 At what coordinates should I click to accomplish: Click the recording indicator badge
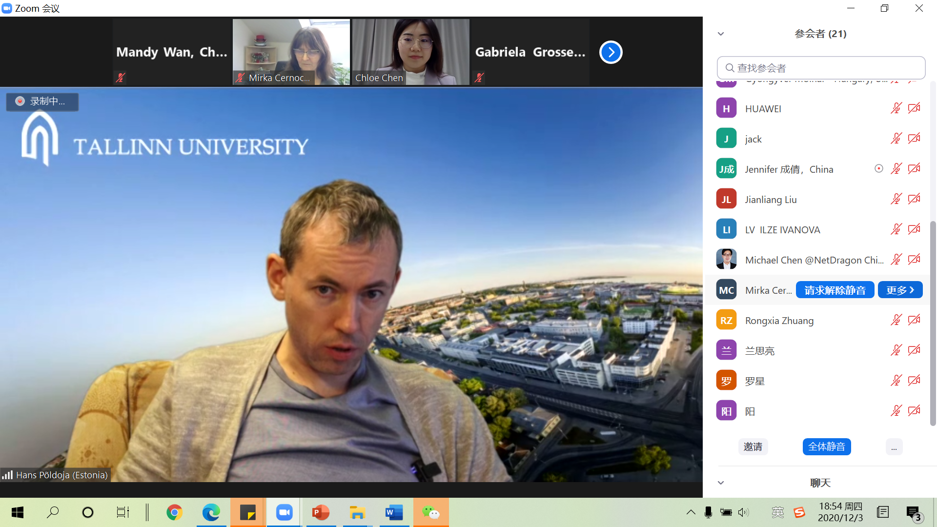pyautogui.click(x=42, y=101)
